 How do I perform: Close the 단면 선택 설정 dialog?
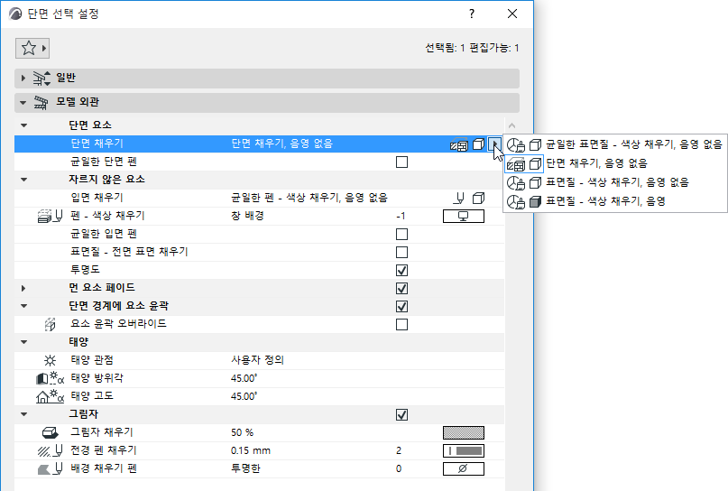pos(512,14)
